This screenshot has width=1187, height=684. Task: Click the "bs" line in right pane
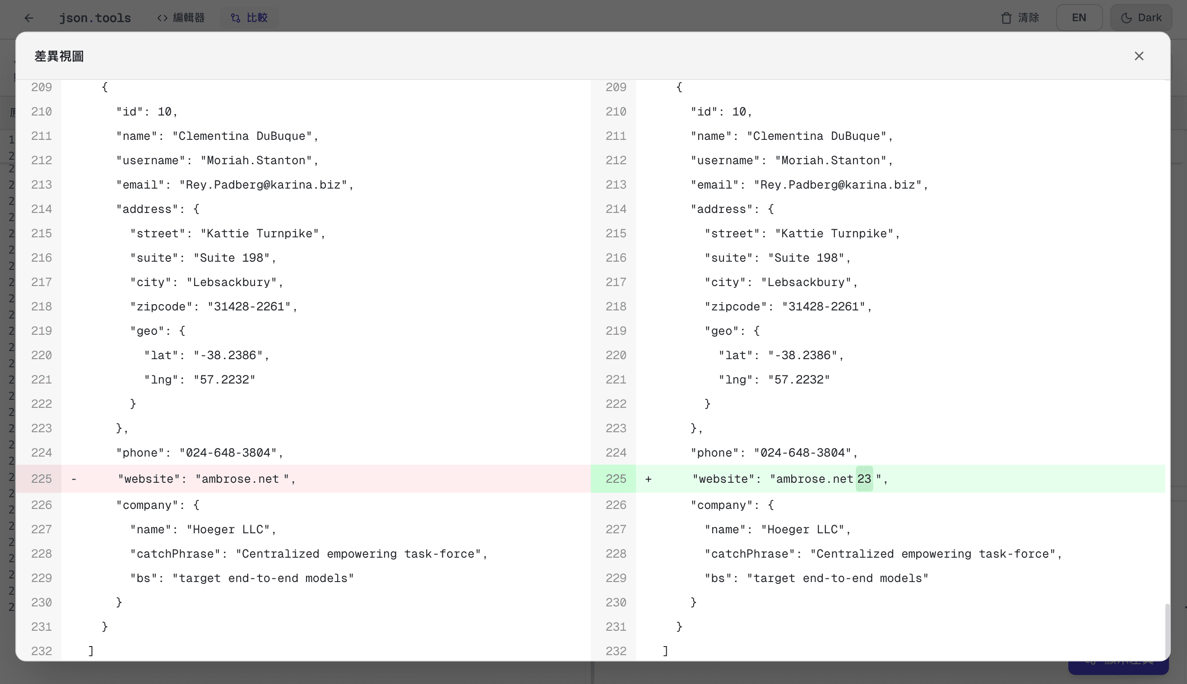tap(816, 578)
